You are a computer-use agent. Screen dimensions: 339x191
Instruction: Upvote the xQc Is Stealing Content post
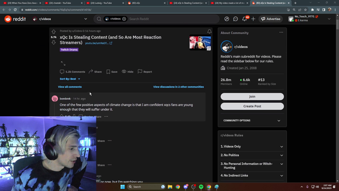[x=53, y=32]
